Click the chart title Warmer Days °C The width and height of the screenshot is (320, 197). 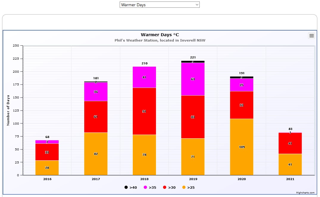pyautogui.click(x=160, y=35)
